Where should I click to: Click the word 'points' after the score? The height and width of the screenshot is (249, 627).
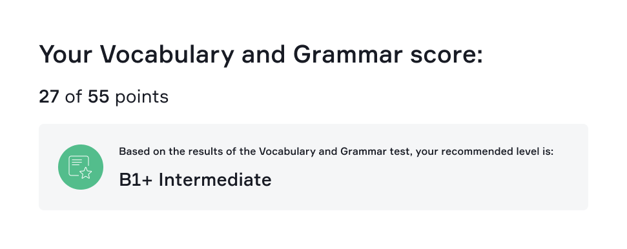click(141, 97)
